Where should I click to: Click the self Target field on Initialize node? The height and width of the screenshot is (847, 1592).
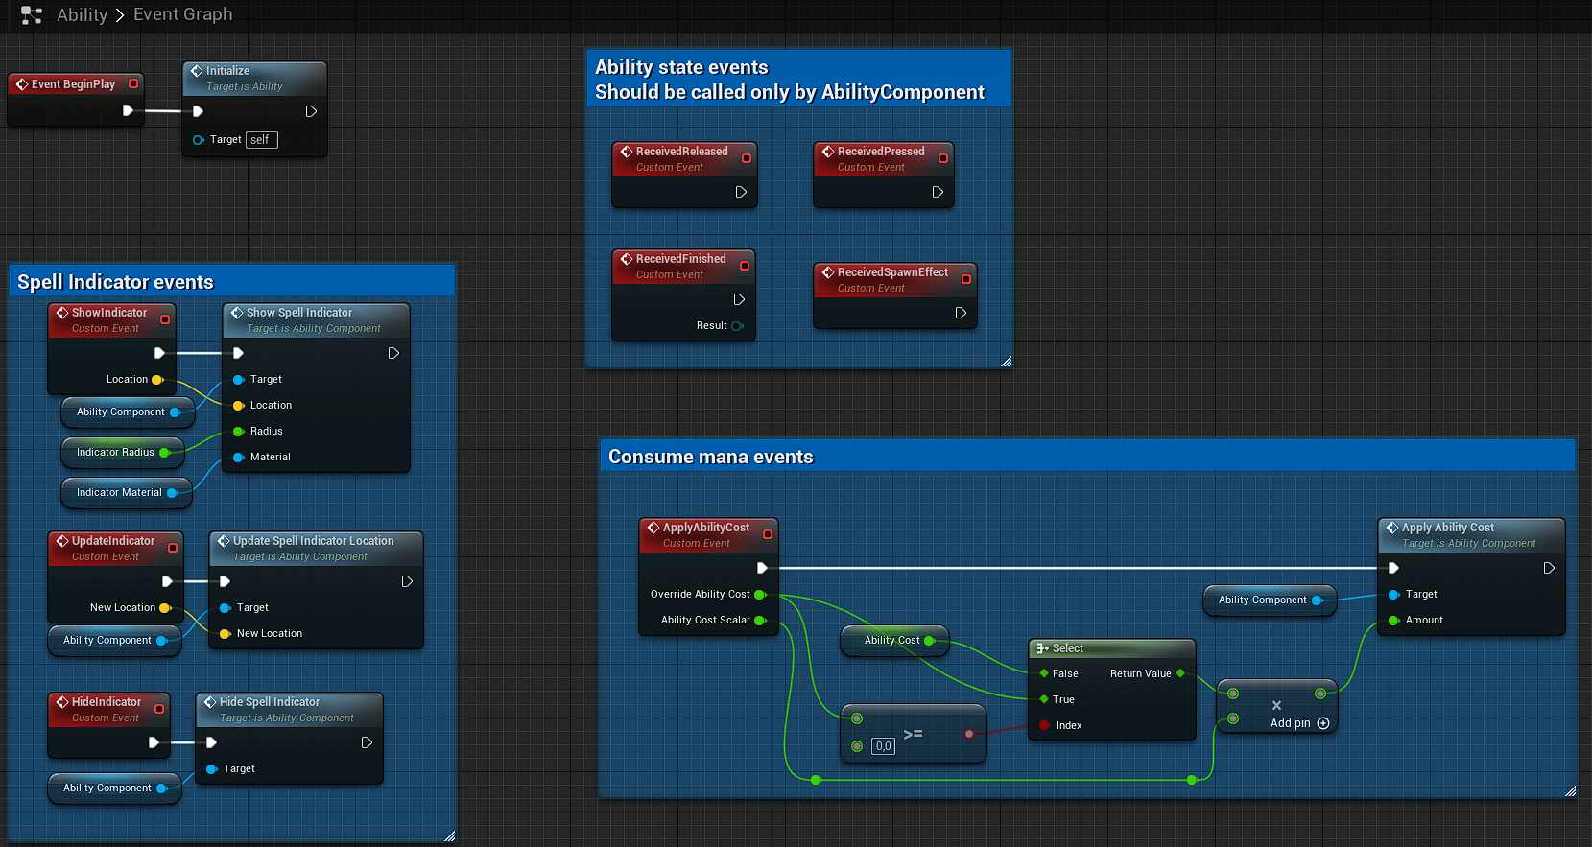[x=261, y=140]
